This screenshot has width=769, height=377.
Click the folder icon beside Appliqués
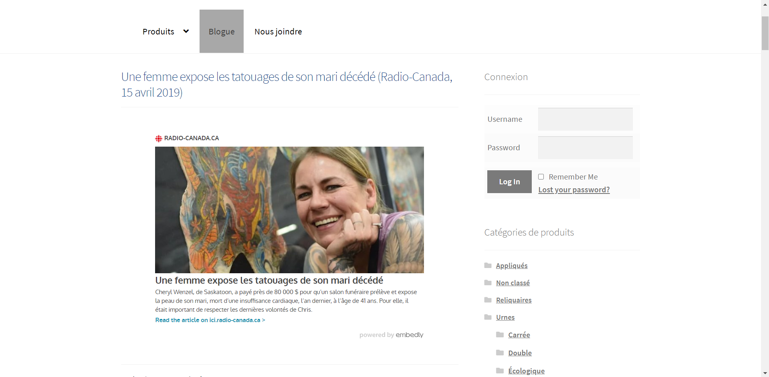pyautogui.click(x=488, y=265)
